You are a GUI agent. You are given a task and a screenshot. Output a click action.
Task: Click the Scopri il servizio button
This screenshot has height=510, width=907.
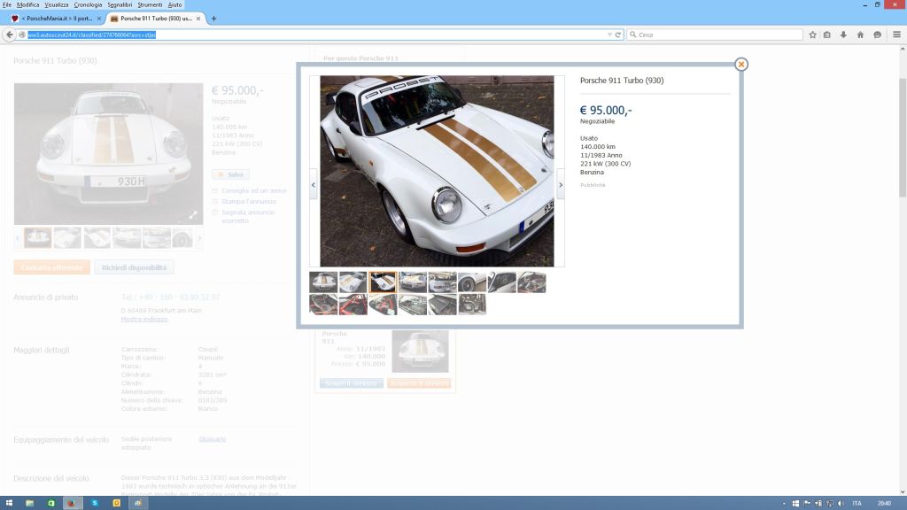(351, 382)
